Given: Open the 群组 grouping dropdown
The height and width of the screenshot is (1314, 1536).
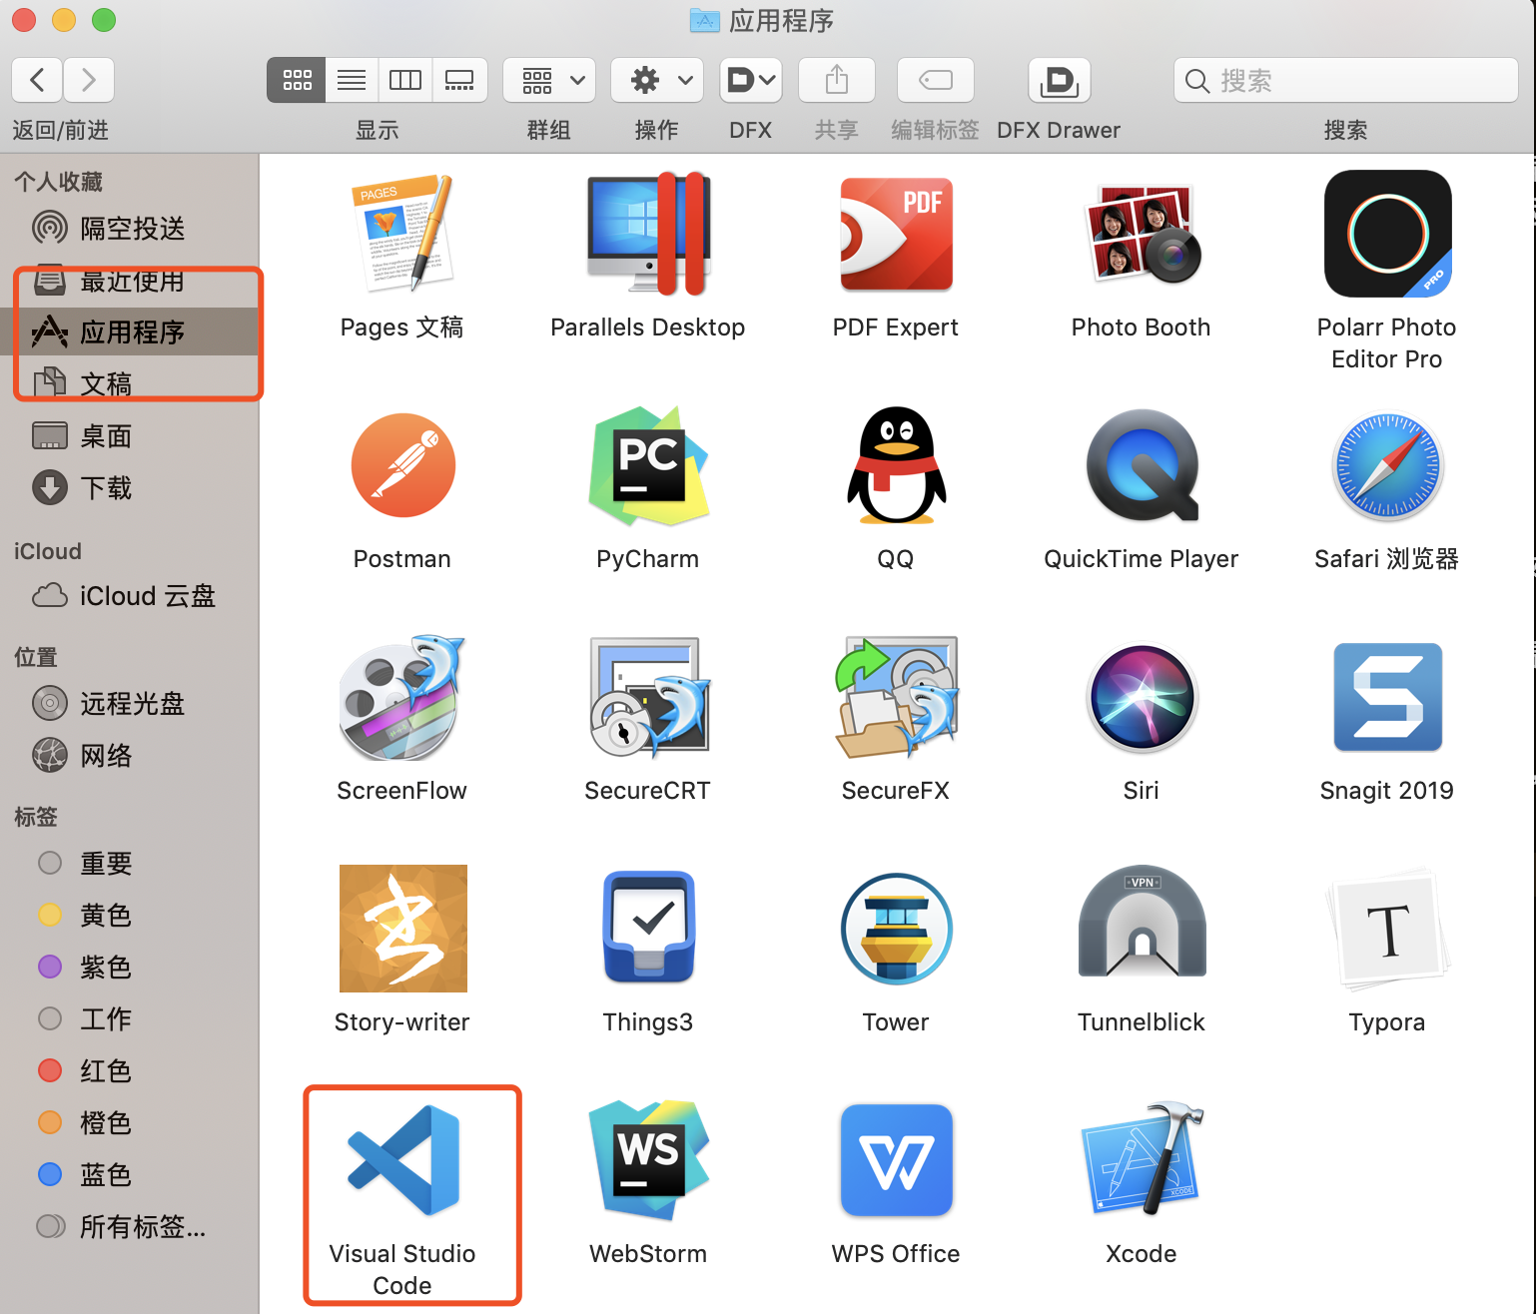Looking at the screenshot, I should coord(549,80).
